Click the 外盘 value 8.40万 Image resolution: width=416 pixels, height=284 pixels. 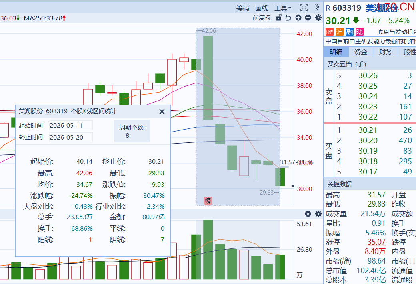coord(375,251)
